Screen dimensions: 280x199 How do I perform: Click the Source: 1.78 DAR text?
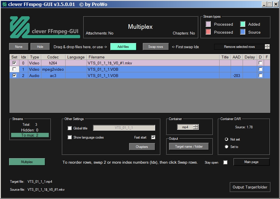coord(244,127)
